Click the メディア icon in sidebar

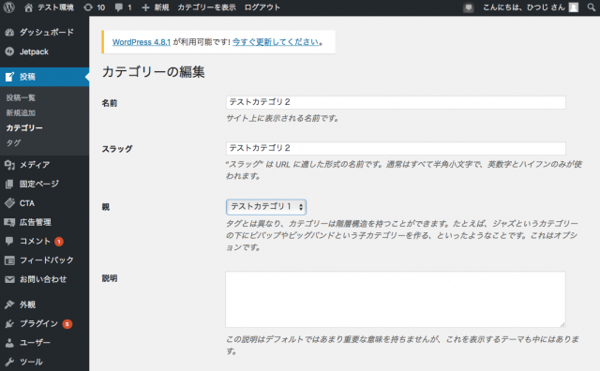point(9,165)
